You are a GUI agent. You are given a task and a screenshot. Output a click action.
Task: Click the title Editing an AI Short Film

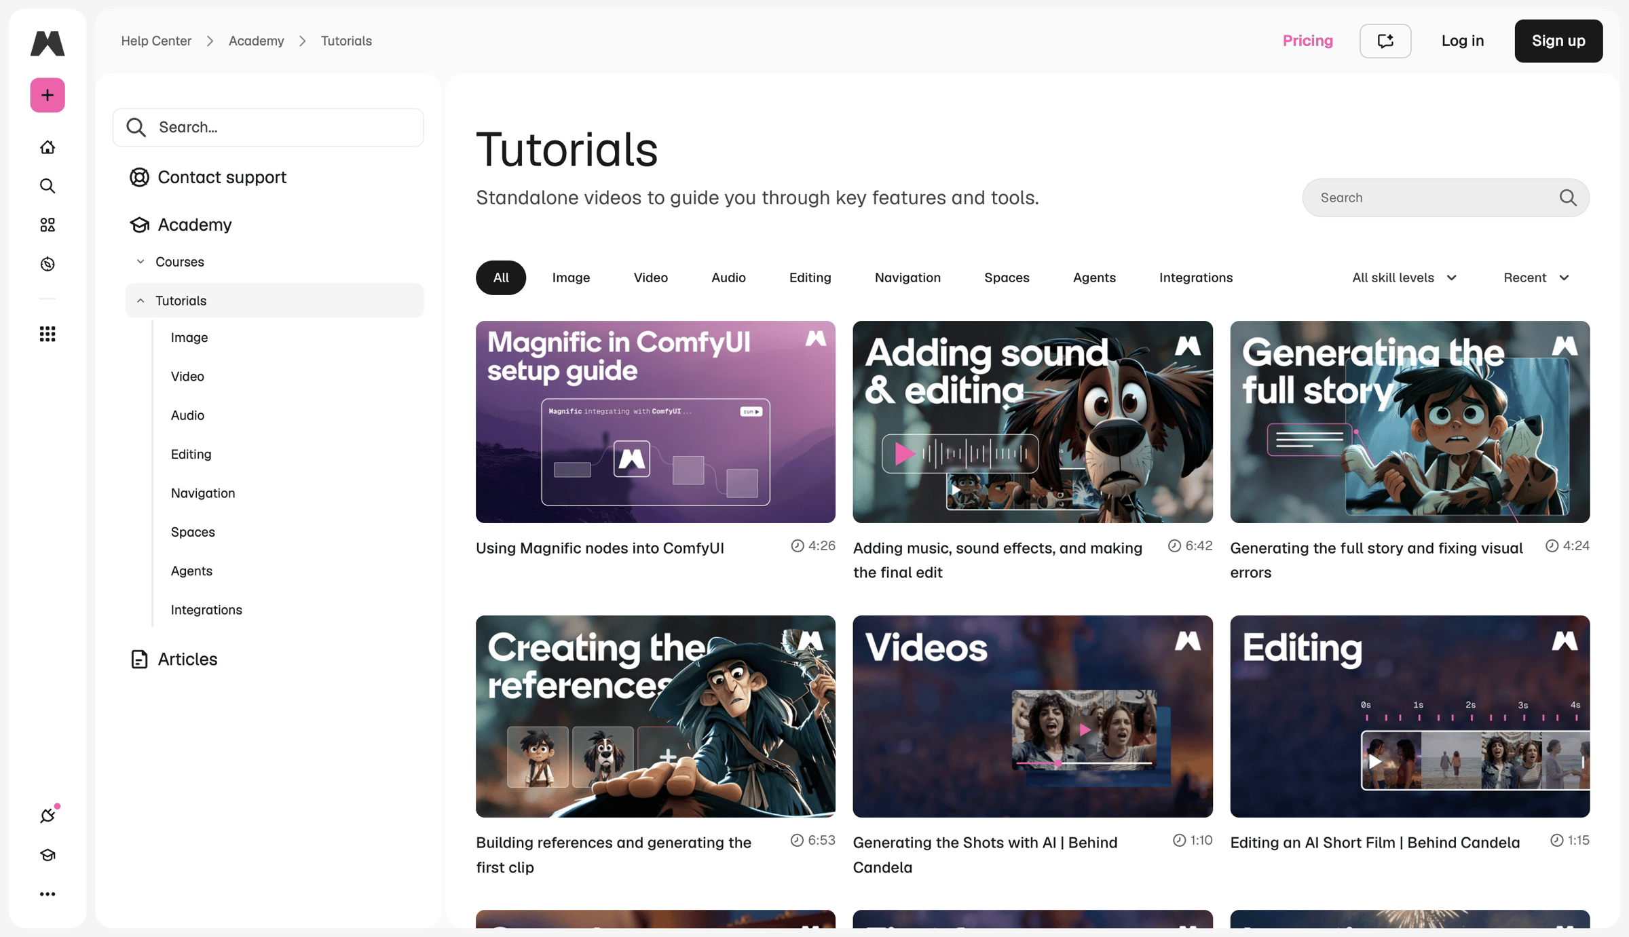(1374, 843)
